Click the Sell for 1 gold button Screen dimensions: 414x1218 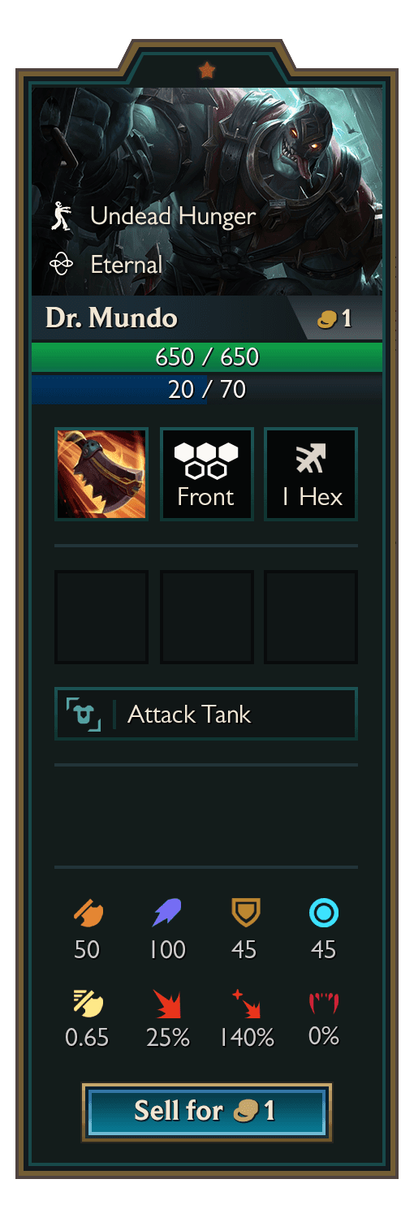[207, 1112]
